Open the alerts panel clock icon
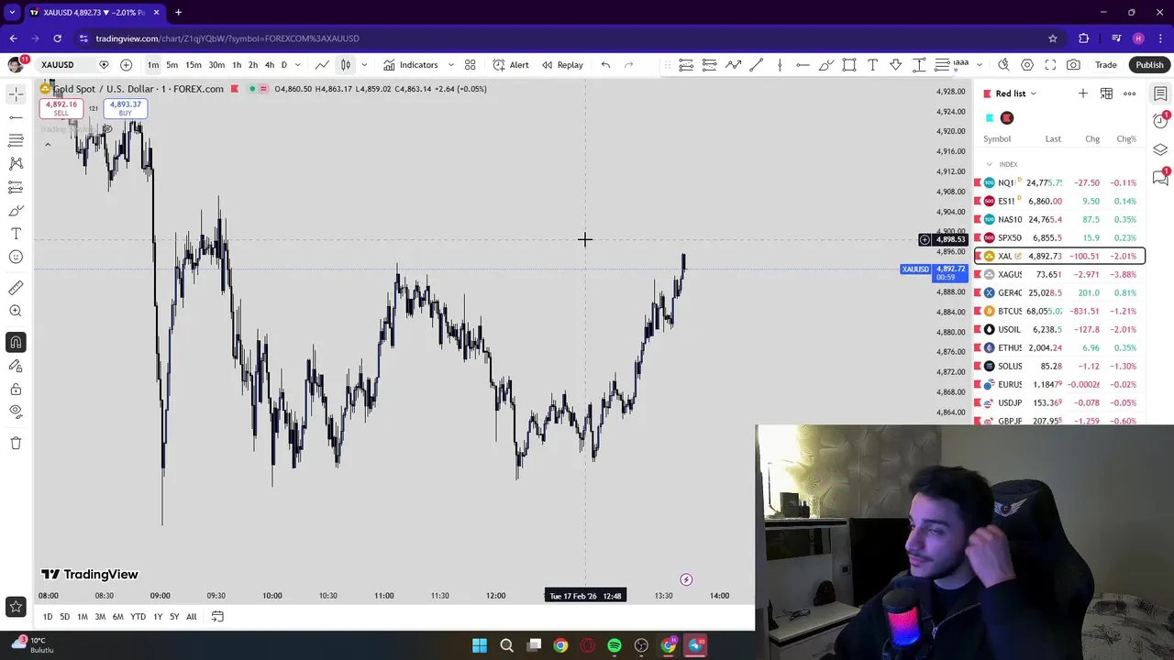Screen dimensions: 1174x660 coord(1160,122)
